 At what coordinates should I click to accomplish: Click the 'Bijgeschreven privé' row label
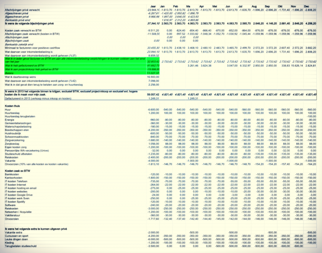[17, 17]
